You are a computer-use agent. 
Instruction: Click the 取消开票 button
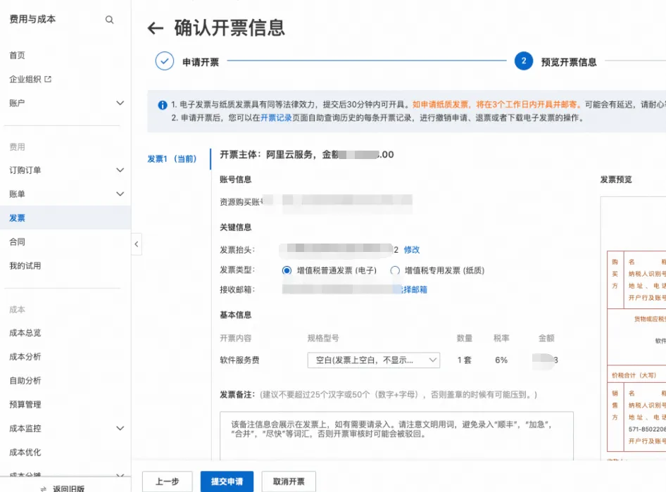(287, 481)
